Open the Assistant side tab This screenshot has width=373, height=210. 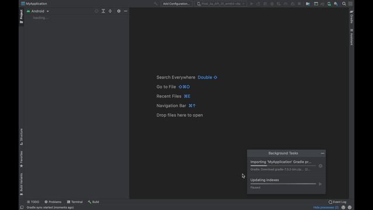[x=351, y=37]
